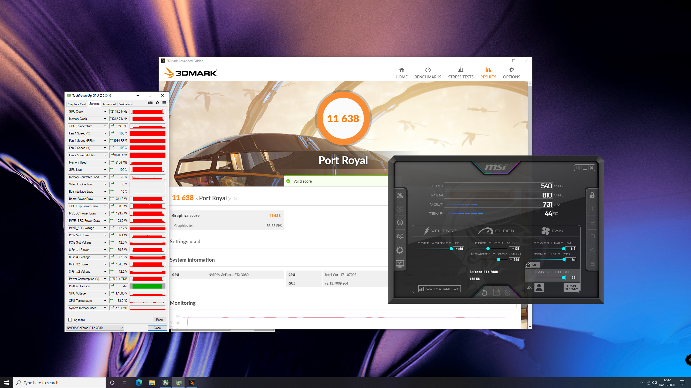This screenshot has width=691, height=388.
Task: Open Windows Start menu
Action: 6,383
